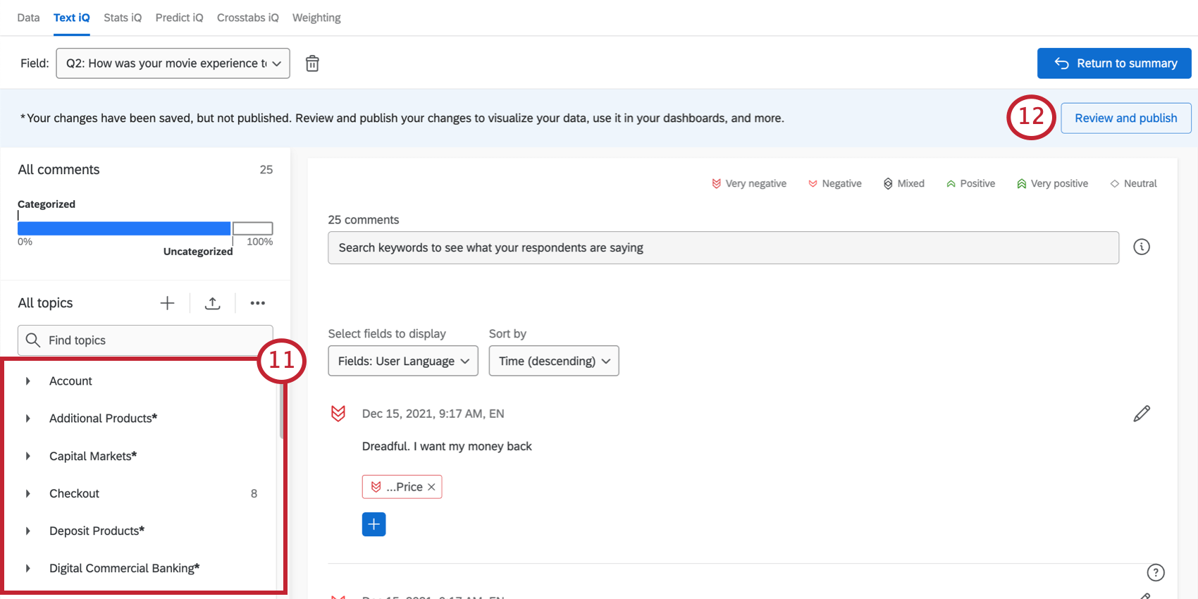Open the Time (descending) sort dropdown
1198x599 pixels.
(x=554, y=361)
